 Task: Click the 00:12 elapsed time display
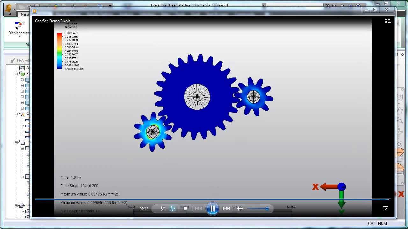144,209
